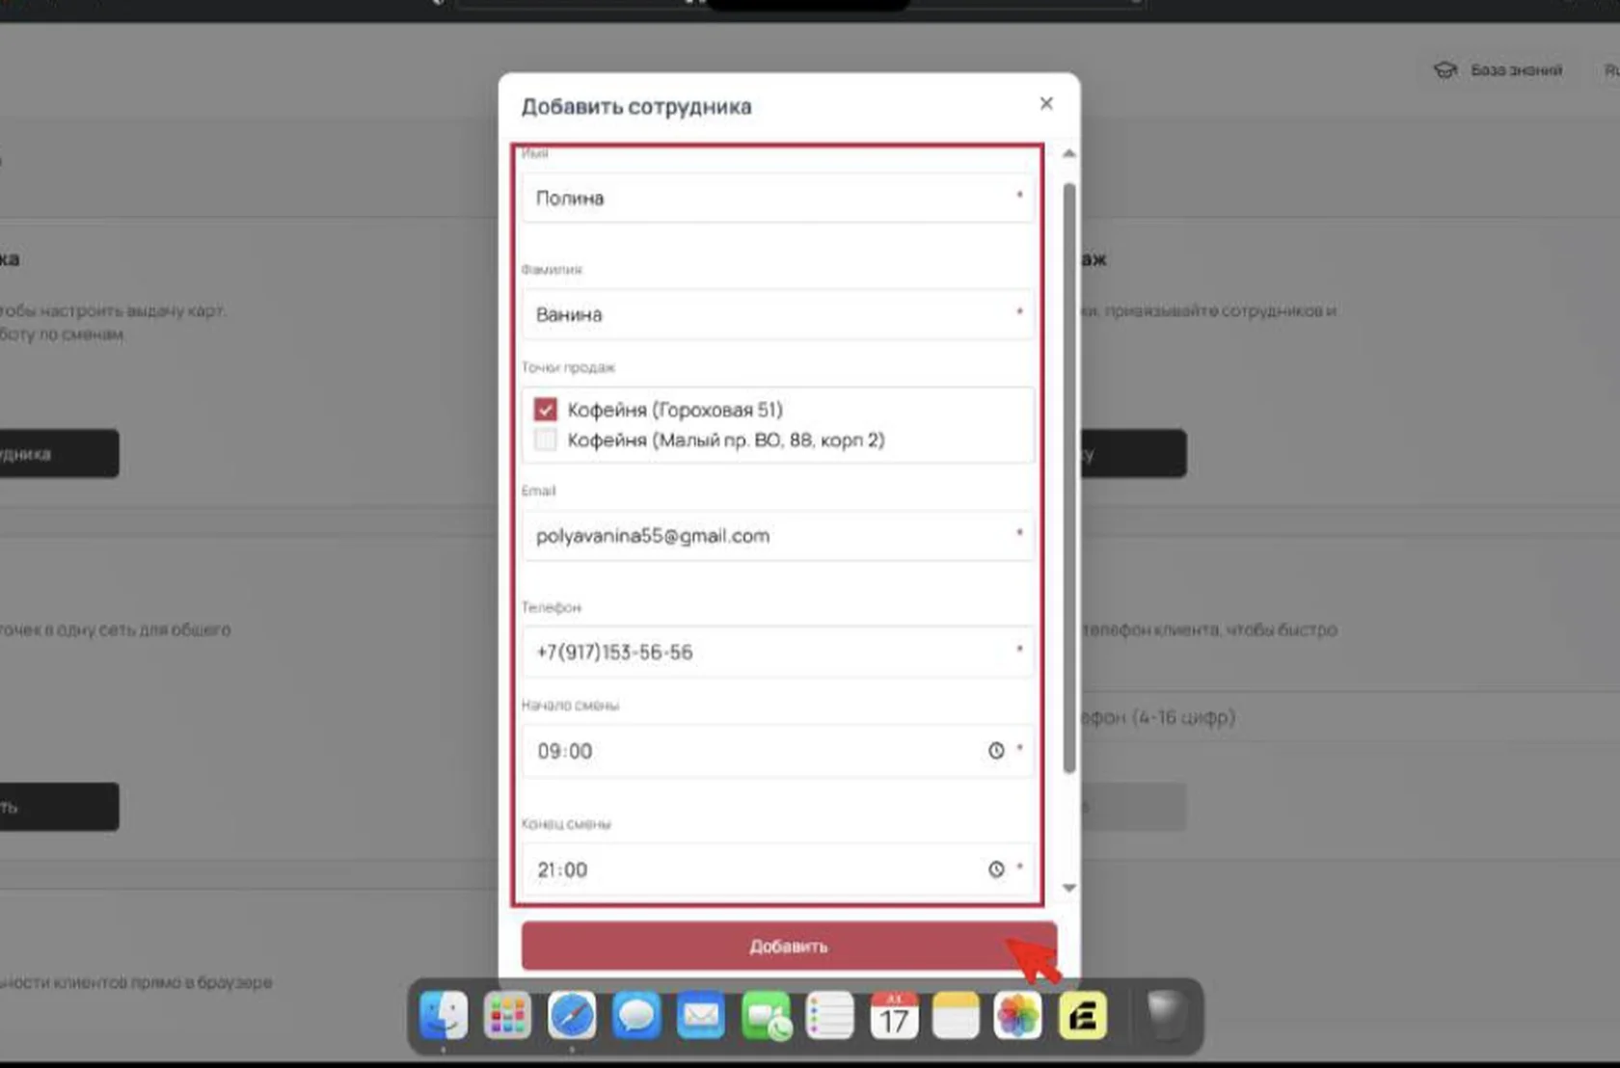The width and height of the screenshot is (1620, 1068).
Task: Open Finder from the dock
Action: 444,1015
